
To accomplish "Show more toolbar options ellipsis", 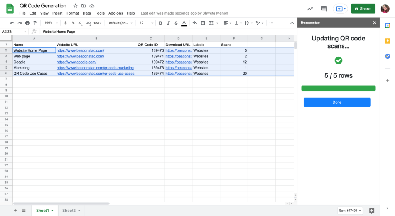I will [x=271, y=23].
